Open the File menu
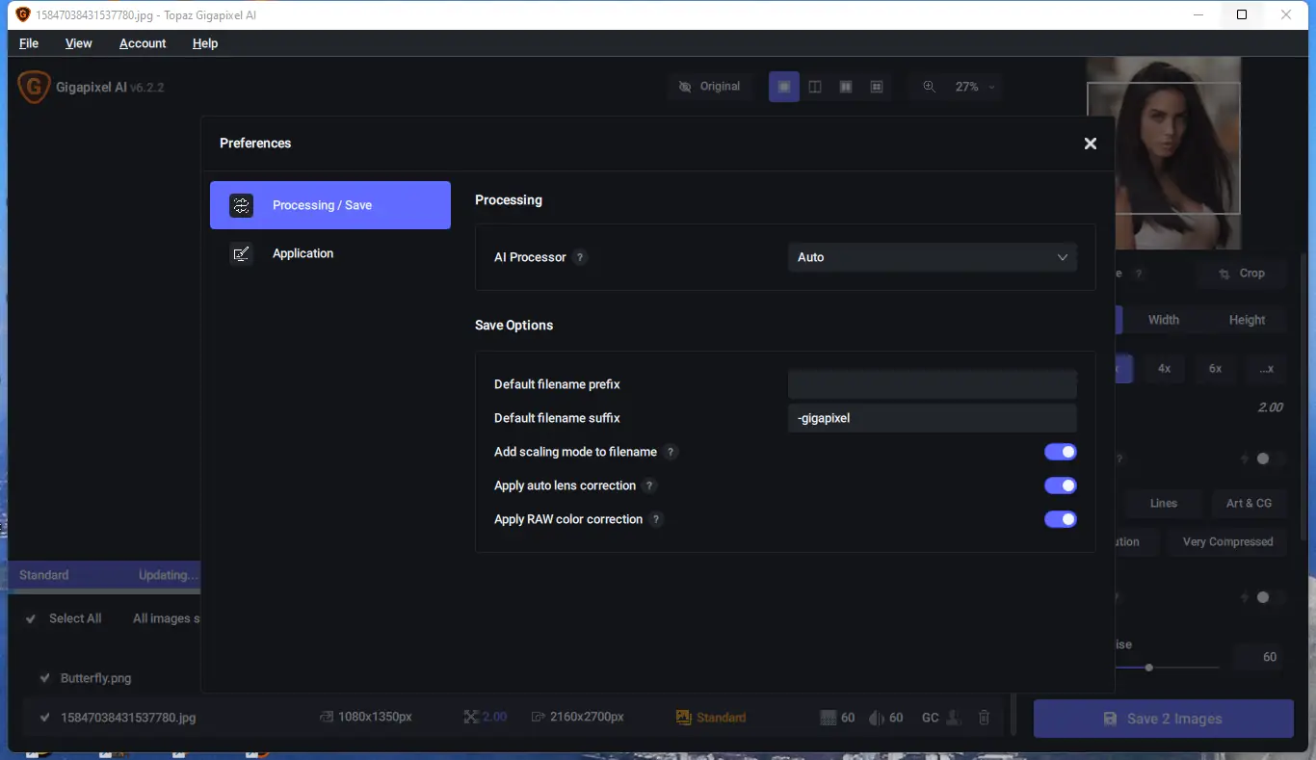Viewport: 1316px width, 760px height. [x=29, y=43]
